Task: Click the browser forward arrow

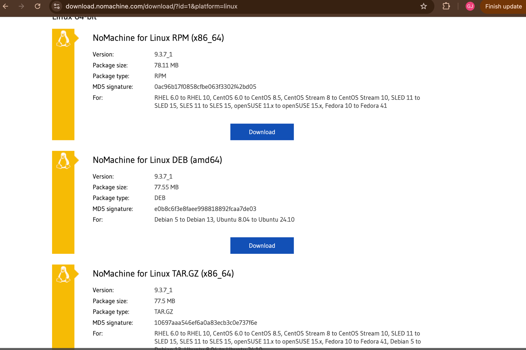Action: point(22,6)
